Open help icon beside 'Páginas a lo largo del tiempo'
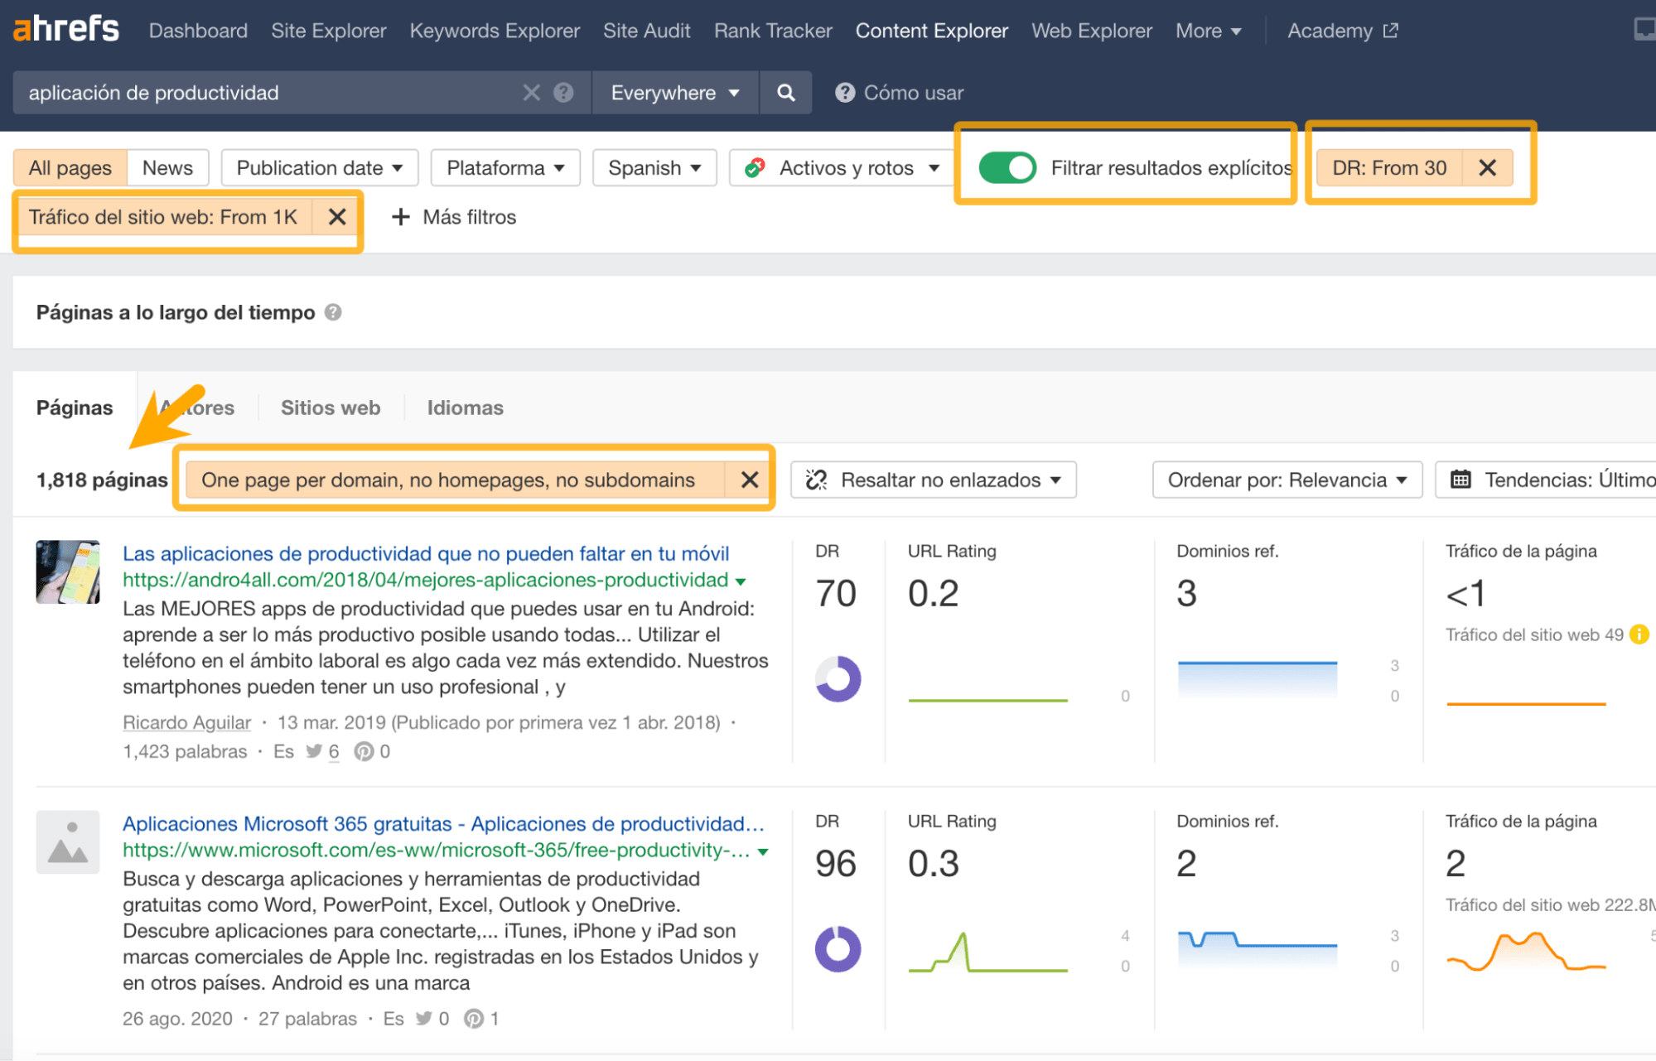1656x1061 pixels. 334,312
